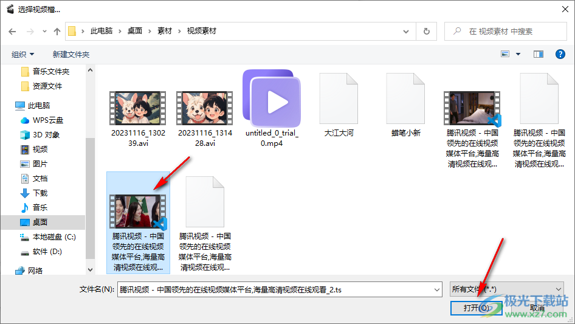575x324 pixels.
Task: Open the view options dropdown arrow
Action: pos(518,54)
